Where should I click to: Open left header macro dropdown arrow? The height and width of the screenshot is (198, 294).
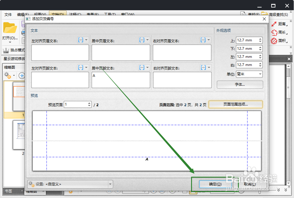[86, 40]
